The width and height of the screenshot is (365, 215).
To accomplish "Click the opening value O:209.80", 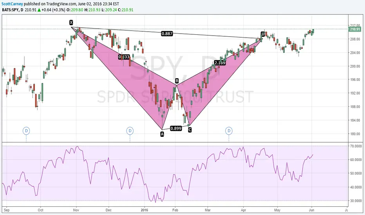I will (75, 10).
